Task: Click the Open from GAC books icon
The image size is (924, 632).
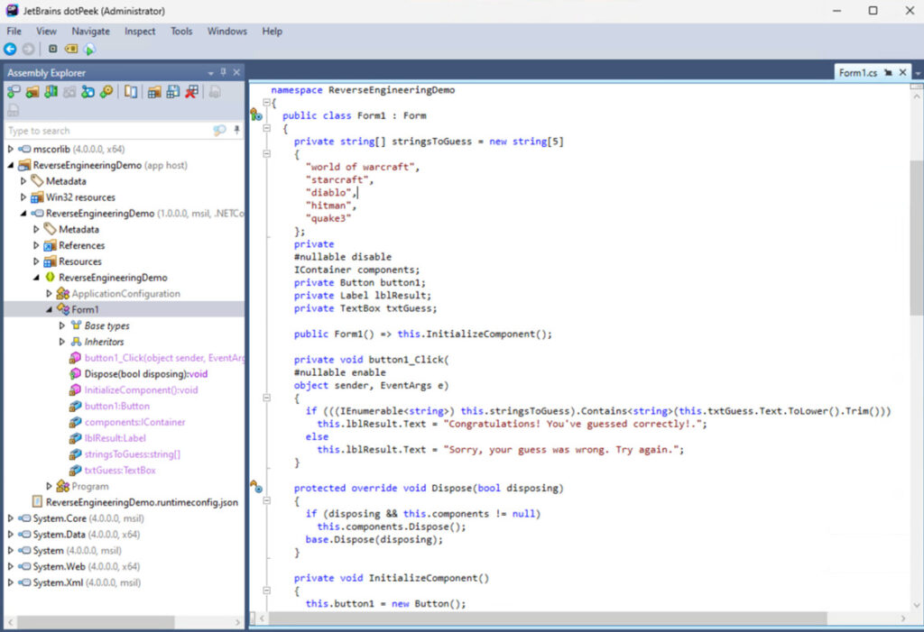Action: [x=51, y=91]
